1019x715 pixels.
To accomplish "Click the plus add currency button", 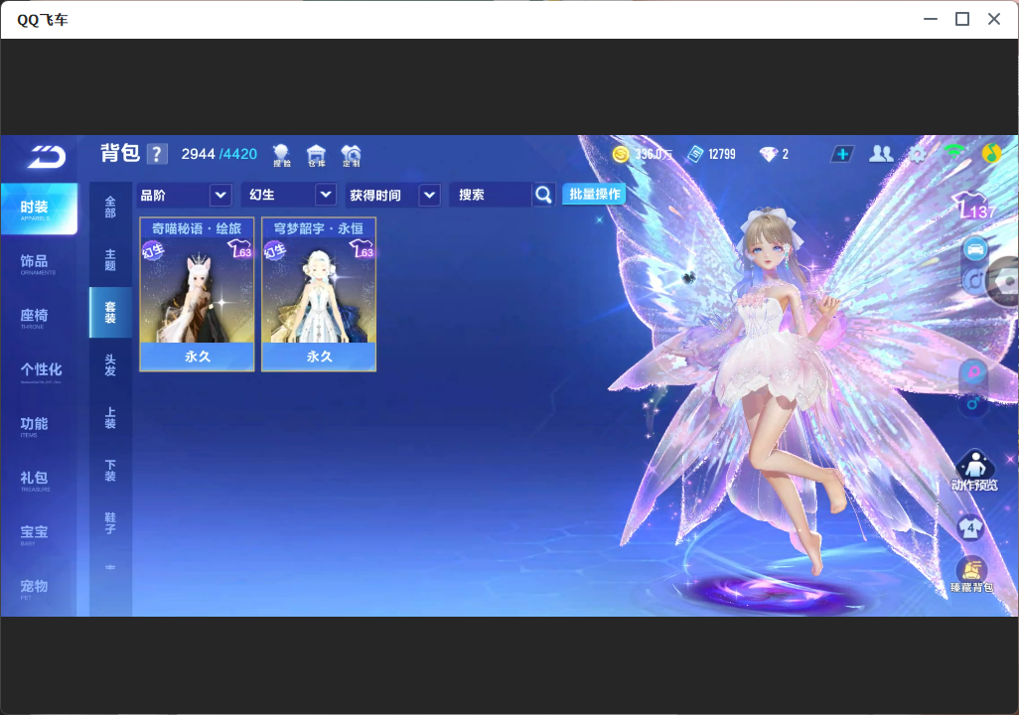I will click(x=842, y=154).
